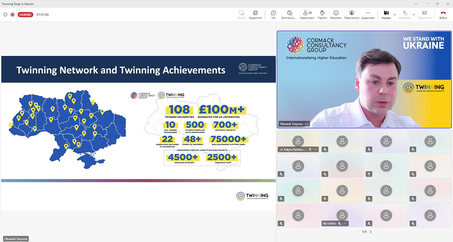Go to previous participant page

pos(358,232)
